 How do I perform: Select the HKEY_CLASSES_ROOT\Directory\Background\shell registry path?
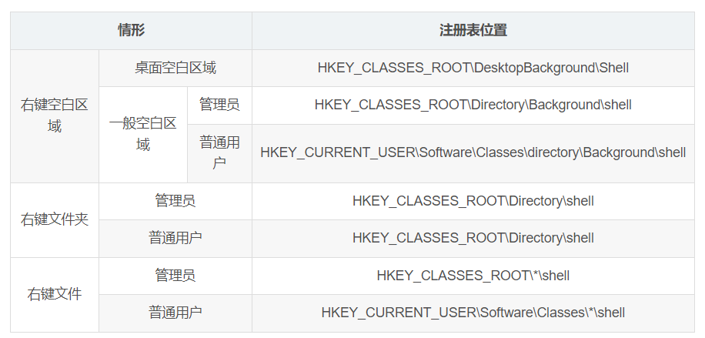pos(473,105)
